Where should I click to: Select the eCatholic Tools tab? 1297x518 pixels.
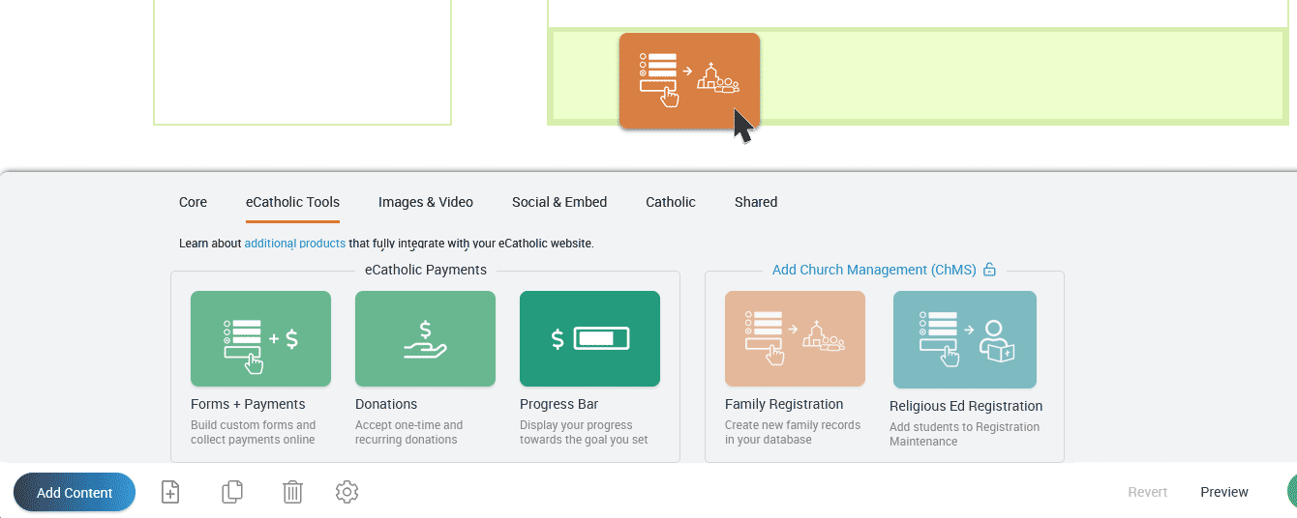click(x=292, y=202)
